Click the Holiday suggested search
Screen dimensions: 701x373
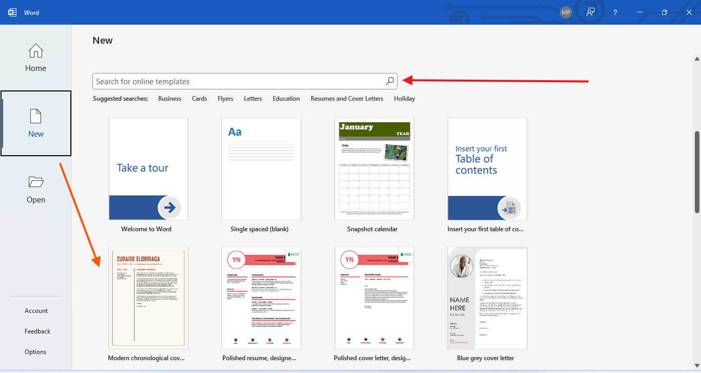click(x=404, y=98)
